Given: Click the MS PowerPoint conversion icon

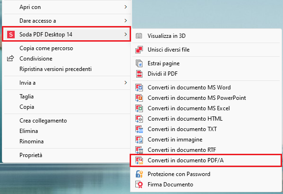Looking at the screenshot, I should click(139, 98).
